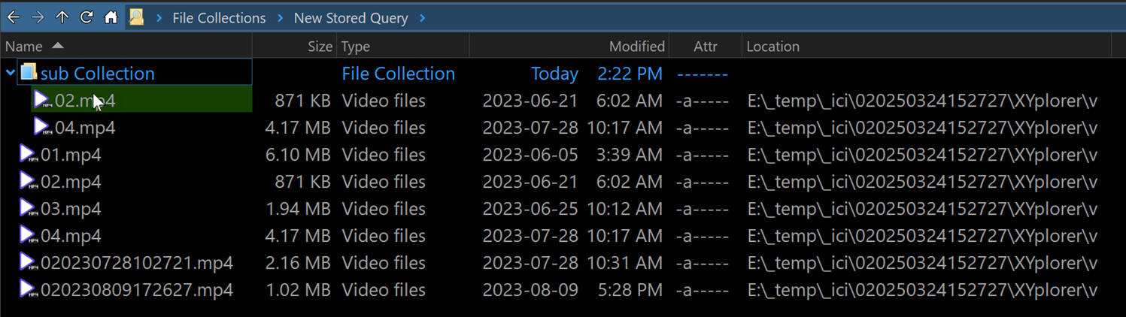
Task: Select the sub Collection folder icon
Action: coord(29,73)
